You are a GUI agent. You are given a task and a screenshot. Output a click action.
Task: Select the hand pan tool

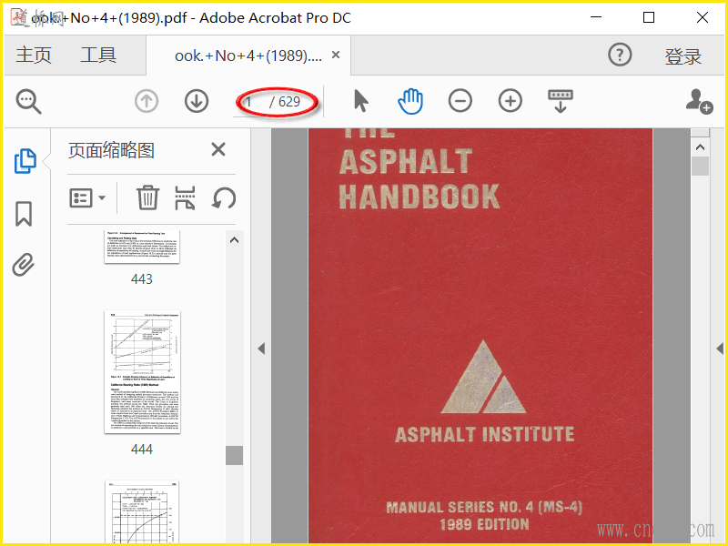coord(410,101)
